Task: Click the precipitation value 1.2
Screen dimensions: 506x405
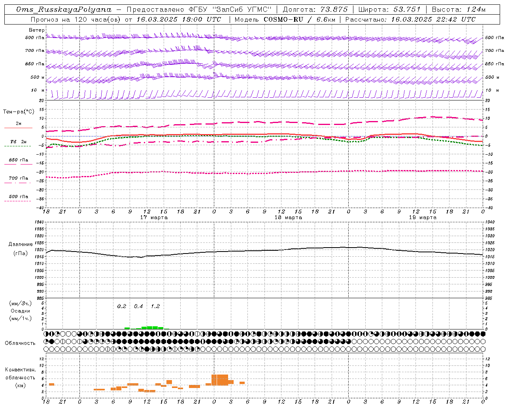Action: (x=155, y=306)
